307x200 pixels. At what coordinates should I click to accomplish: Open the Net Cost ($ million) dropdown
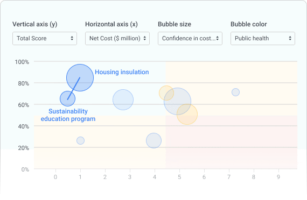click(x=117, y=39)
